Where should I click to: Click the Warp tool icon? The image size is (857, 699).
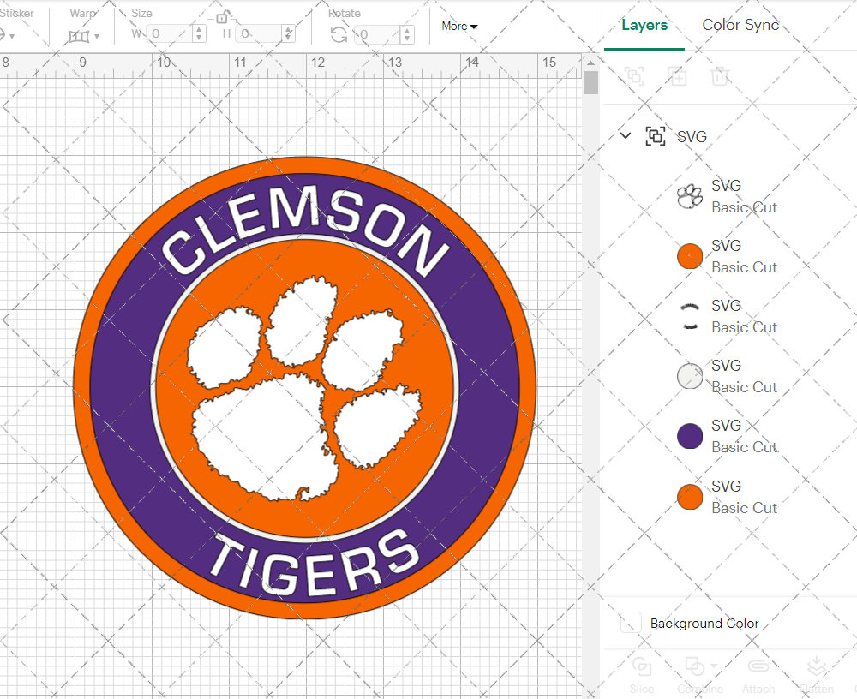[x=77, y=34]
